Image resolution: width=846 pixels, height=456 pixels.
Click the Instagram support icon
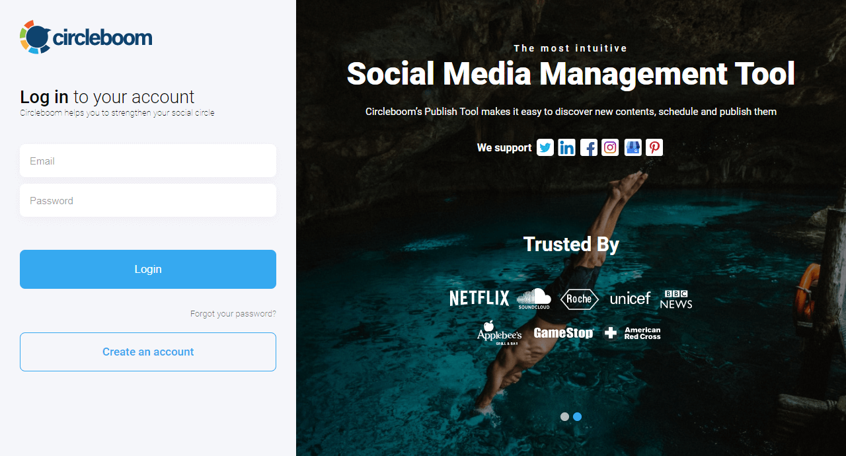coord(610,147)
